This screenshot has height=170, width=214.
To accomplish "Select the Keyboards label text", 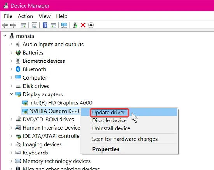I will tap(35, 153).
